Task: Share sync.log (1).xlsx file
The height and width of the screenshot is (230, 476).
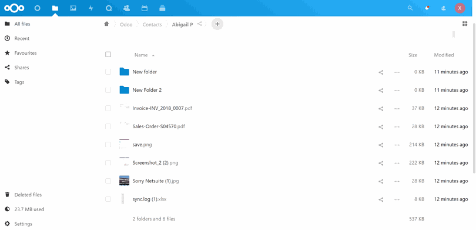Action: 381,199
